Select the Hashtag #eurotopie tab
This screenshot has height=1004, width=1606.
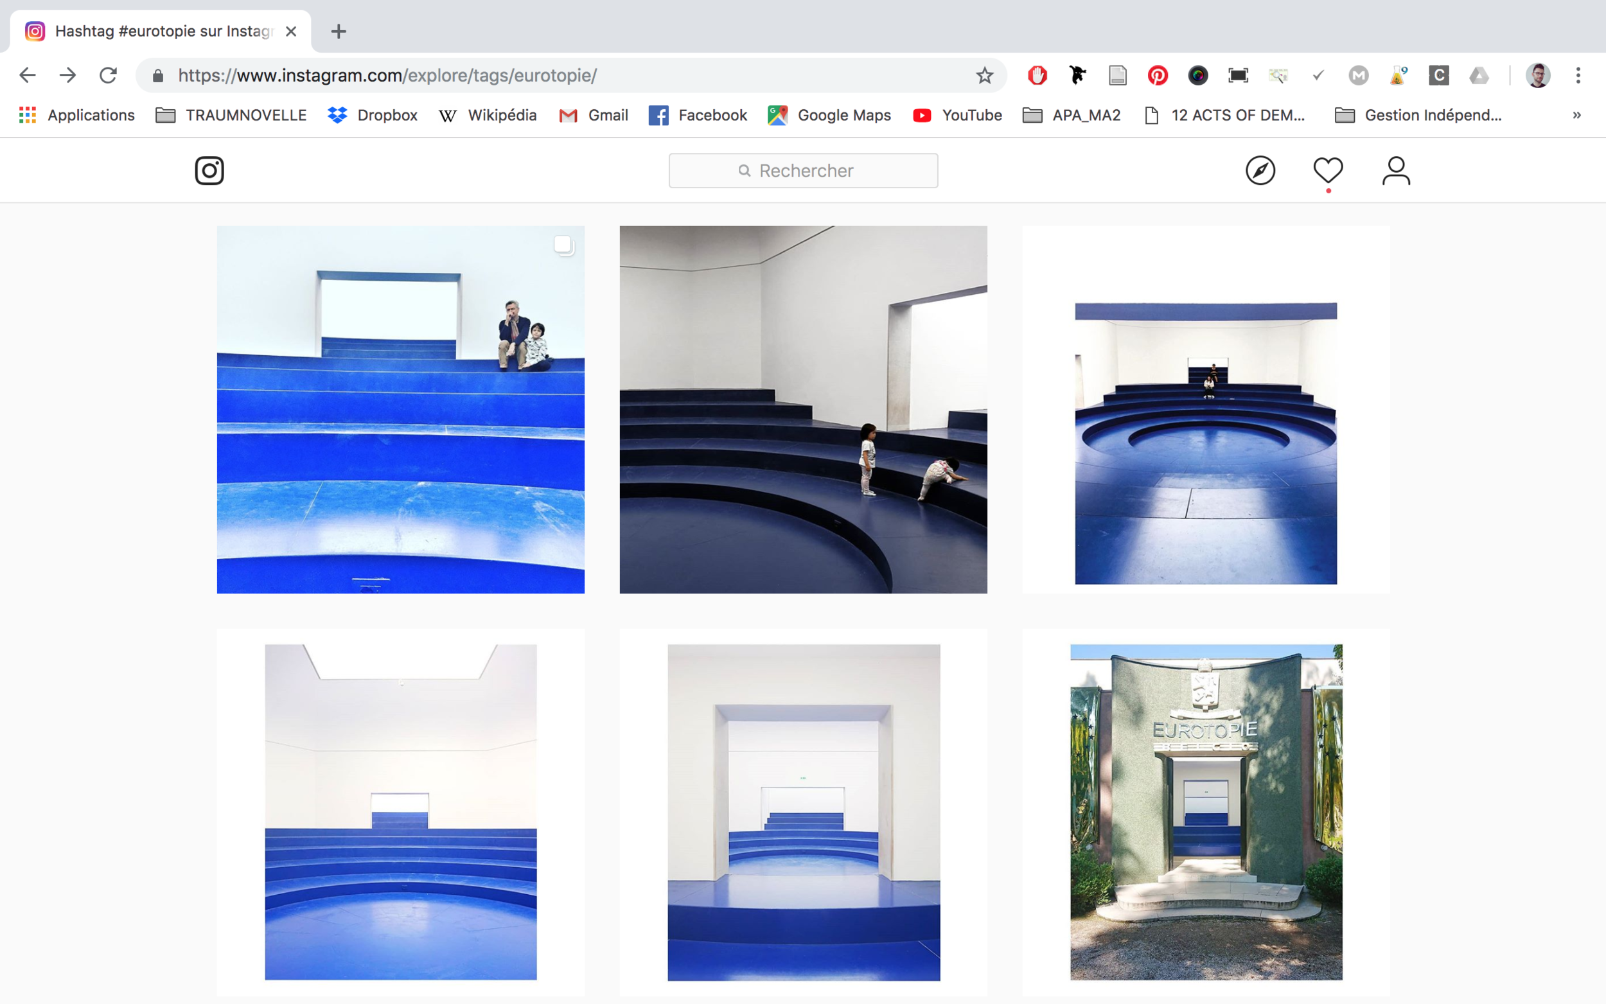tap(159, 31)
